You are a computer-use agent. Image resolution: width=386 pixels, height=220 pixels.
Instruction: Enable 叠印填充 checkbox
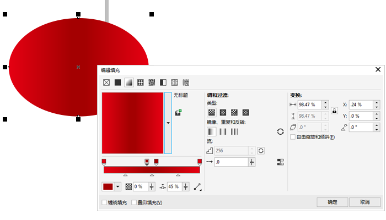(x=134, y=202)
